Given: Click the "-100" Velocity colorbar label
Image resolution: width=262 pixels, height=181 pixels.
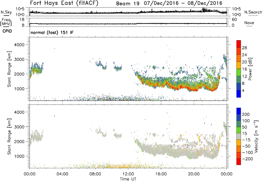Looking at the screenshot, I should (248, 153).
